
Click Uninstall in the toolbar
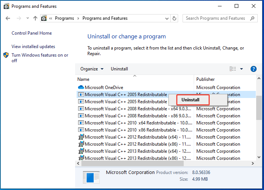pyautogui.click(x=119, y=69)
